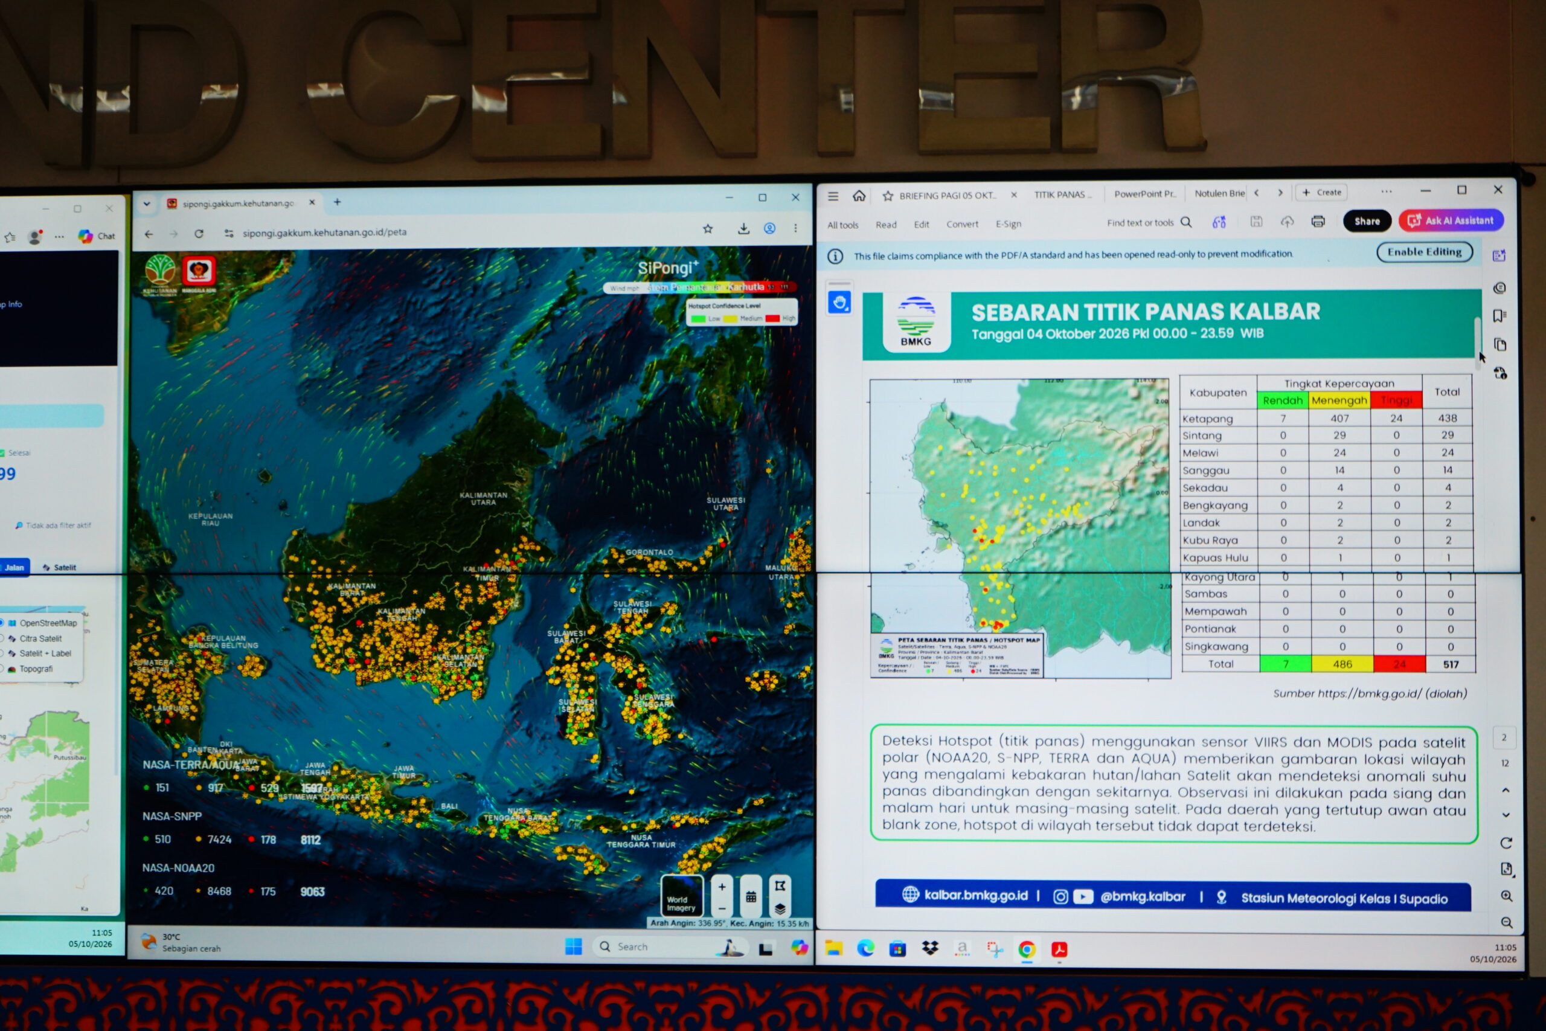Image resolution: width=1546 pixels, height=1031 pixels.
Task: Click the Find text or tools magnifier
Action: 1187,222
